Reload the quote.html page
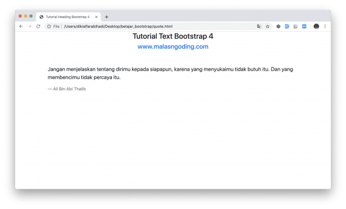The height and width of the screenshot is (209, 346). pyautogui.click(x=38, y=26)
